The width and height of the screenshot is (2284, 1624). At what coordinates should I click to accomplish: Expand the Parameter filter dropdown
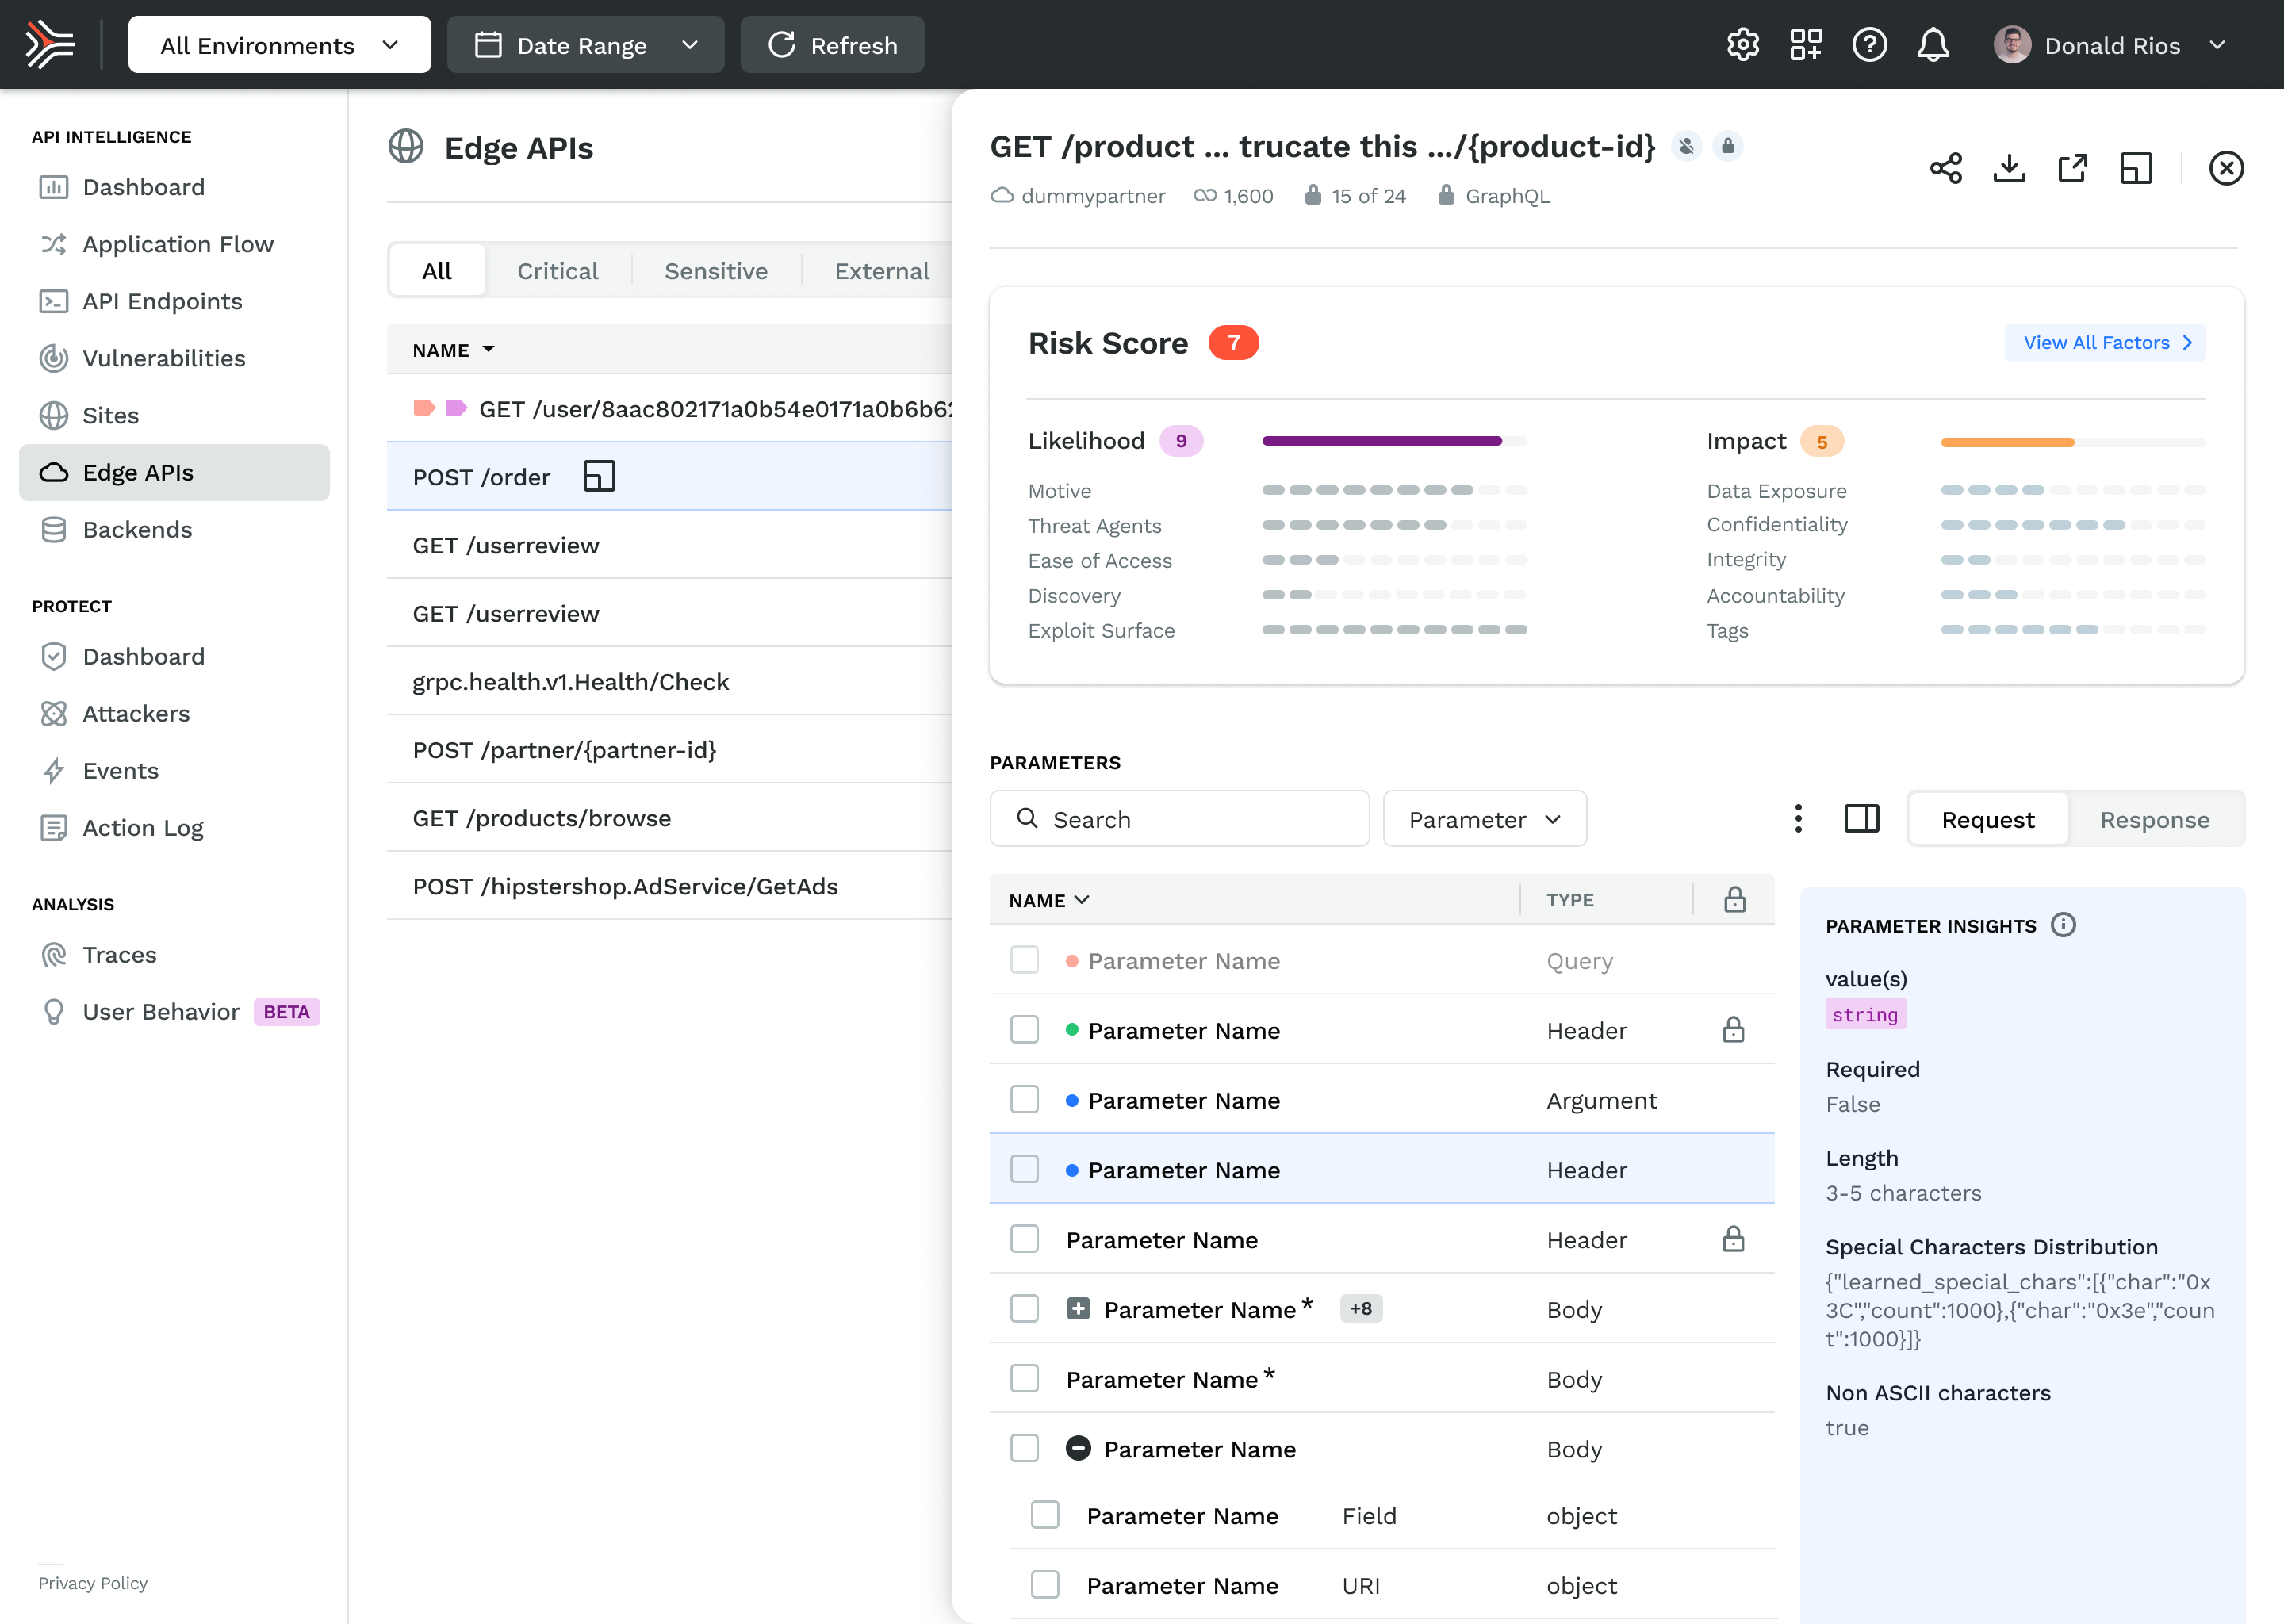(x=1484, y=819)
